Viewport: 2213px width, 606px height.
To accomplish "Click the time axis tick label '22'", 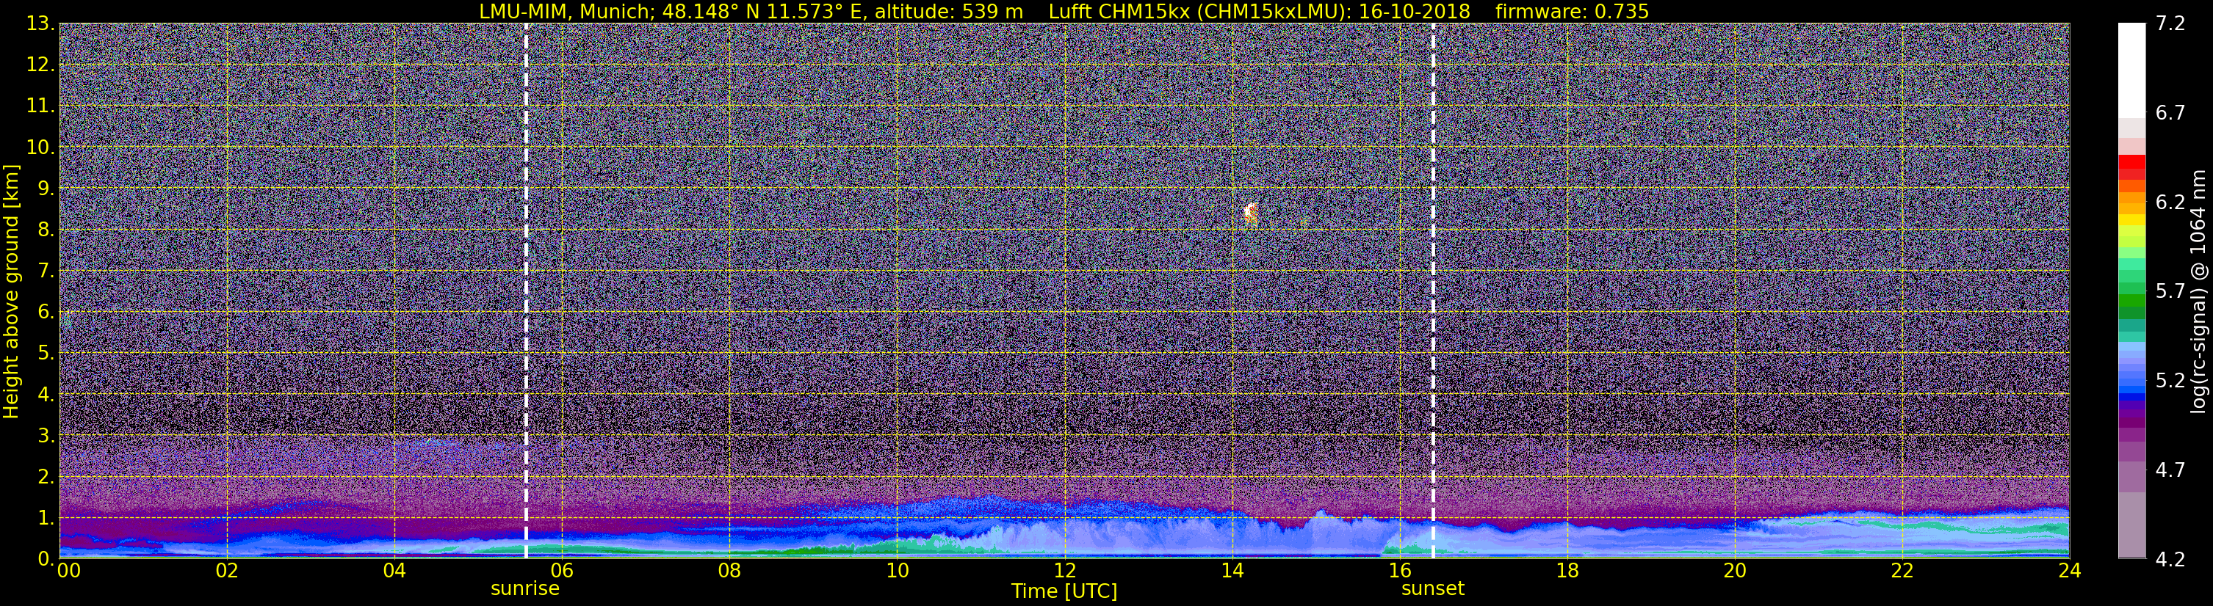I will pyautogui.click(x=1902, y=571).
